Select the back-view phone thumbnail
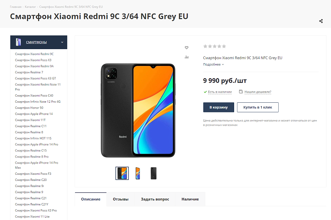The height and width of the screenshot is (220, 331). (x=153, y=173)
